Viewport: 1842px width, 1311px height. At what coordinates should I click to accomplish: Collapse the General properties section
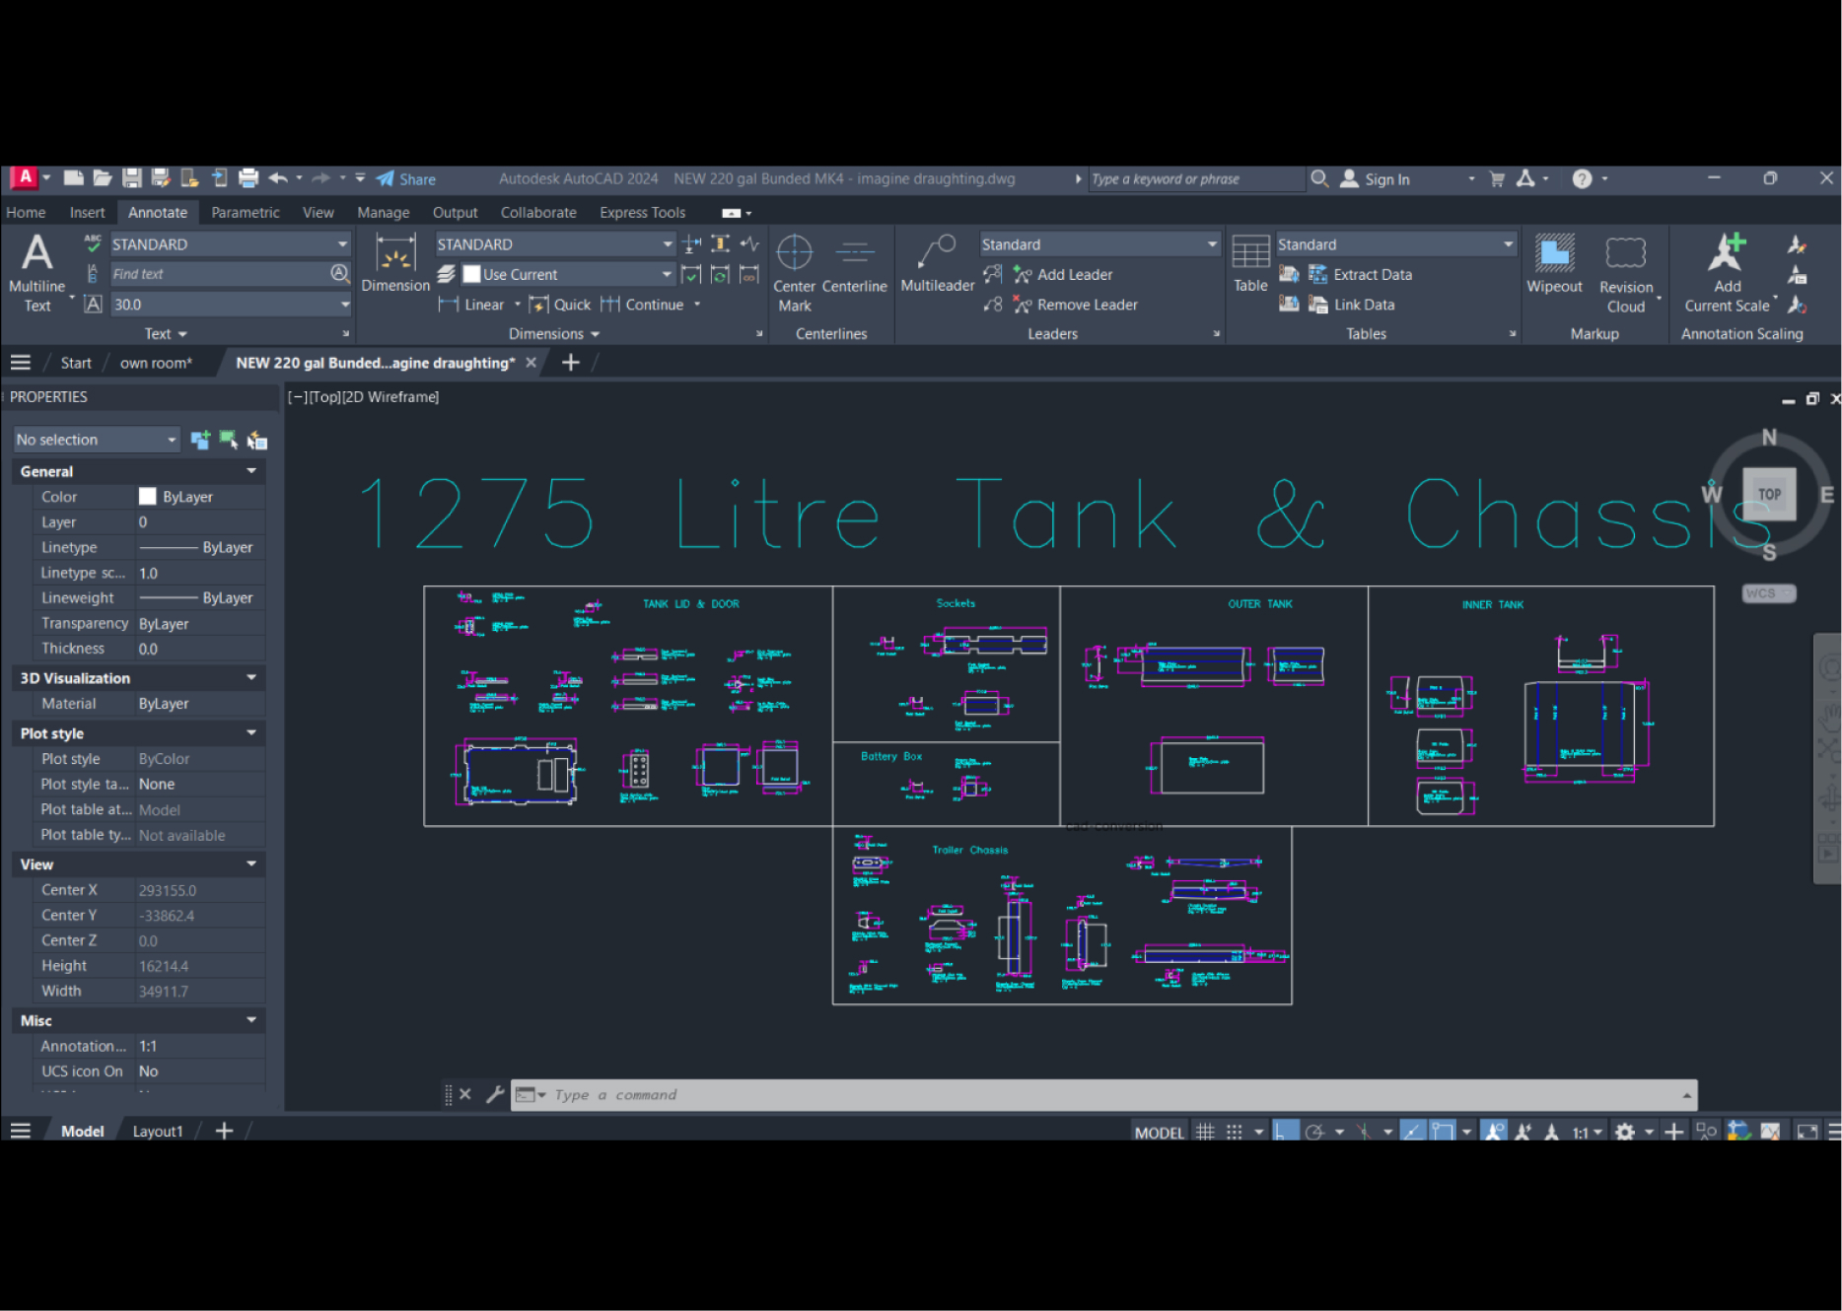251,471
